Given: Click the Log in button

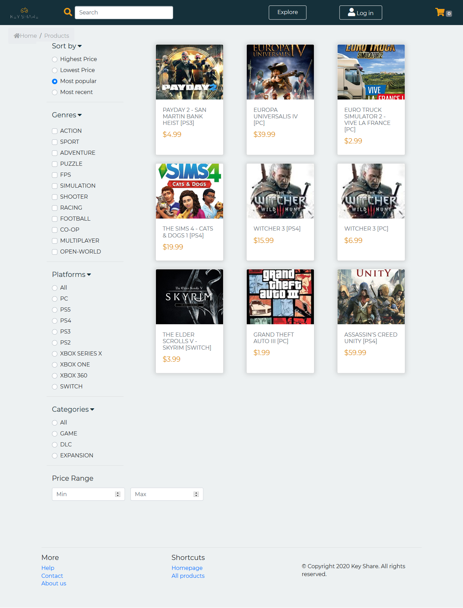Looking at the screenshot, I should pos(361,13).
